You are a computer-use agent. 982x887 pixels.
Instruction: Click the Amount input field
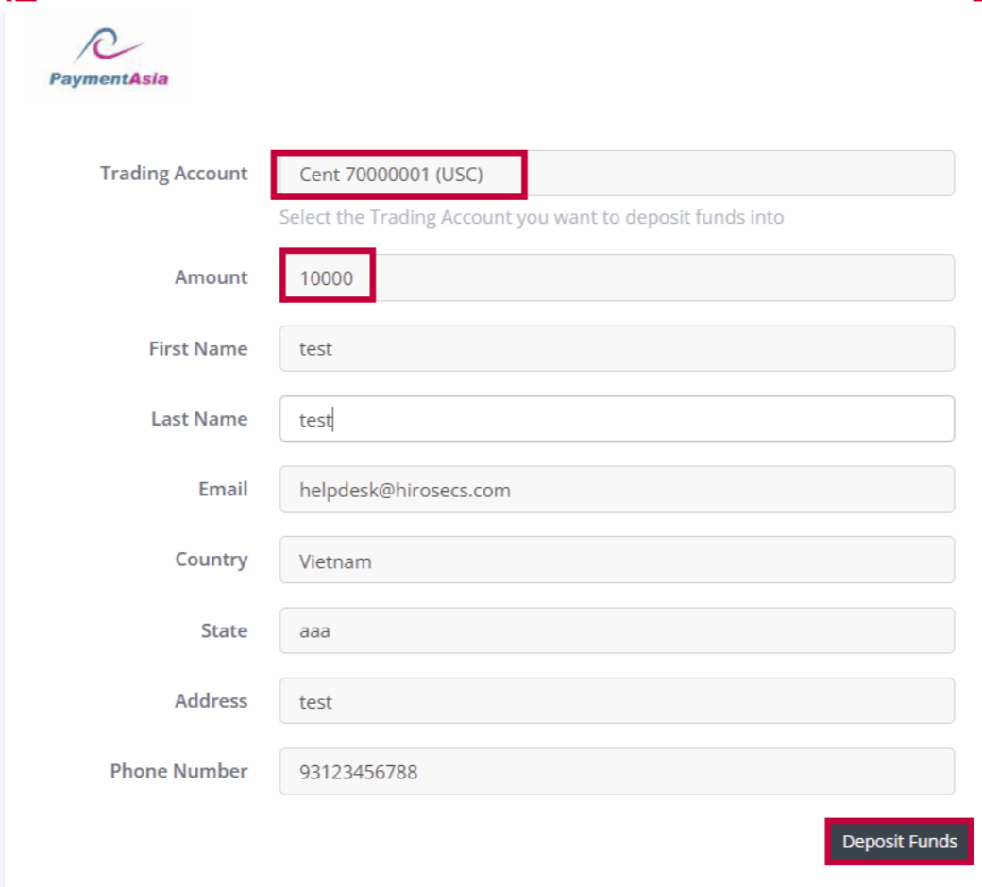tap(616, 277)
